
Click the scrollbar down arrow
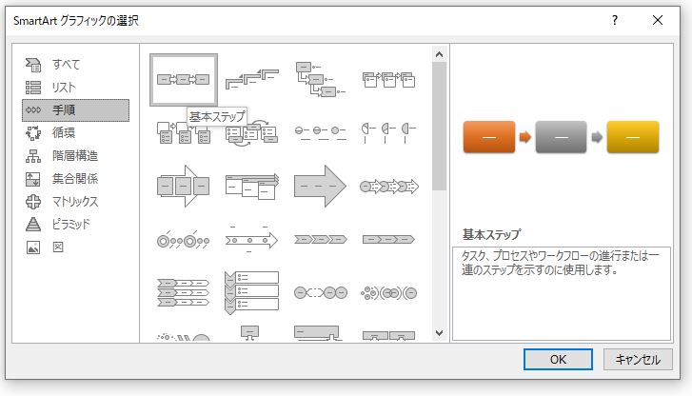click(x=439, y=333)
